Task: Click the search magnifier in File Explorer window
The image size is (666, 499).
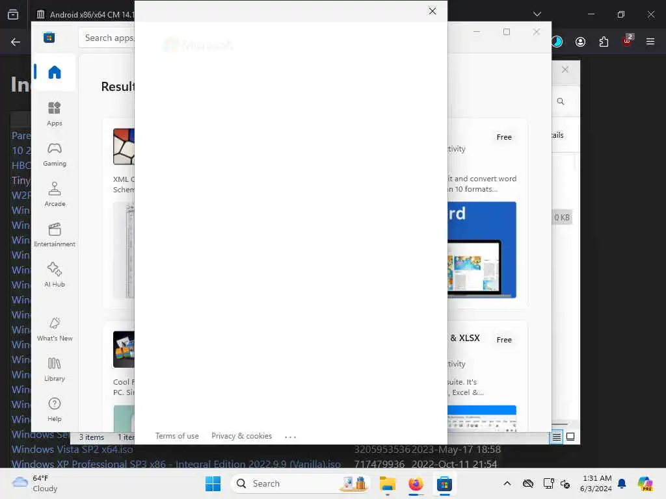Action: (561, 101)
